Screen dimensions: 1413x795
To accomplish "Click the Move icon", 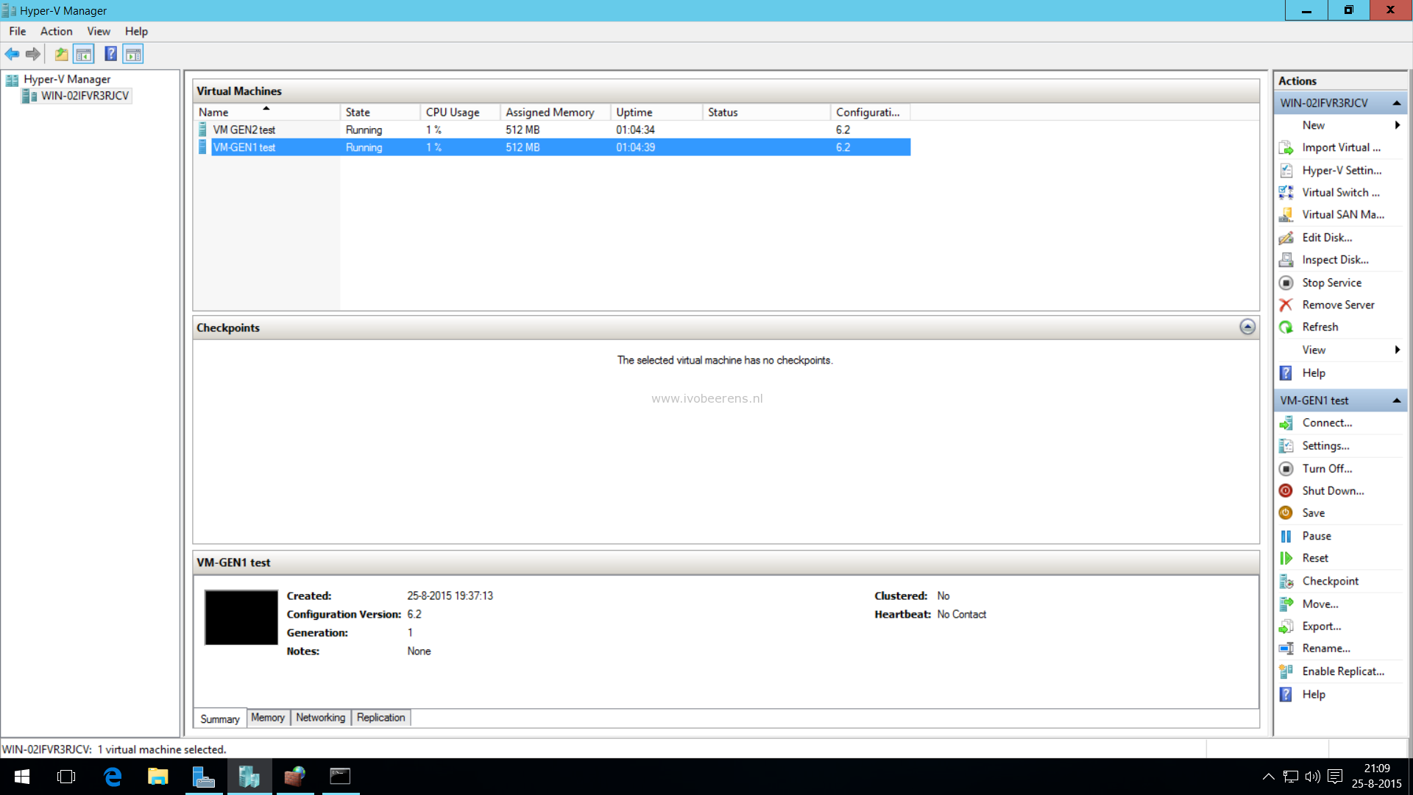I will pos(1286,604).
